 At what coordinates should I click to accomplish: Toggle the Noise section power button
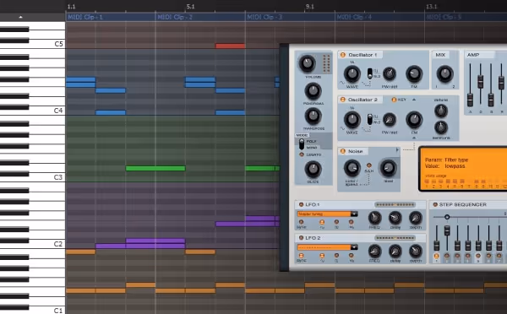(343, 151)
